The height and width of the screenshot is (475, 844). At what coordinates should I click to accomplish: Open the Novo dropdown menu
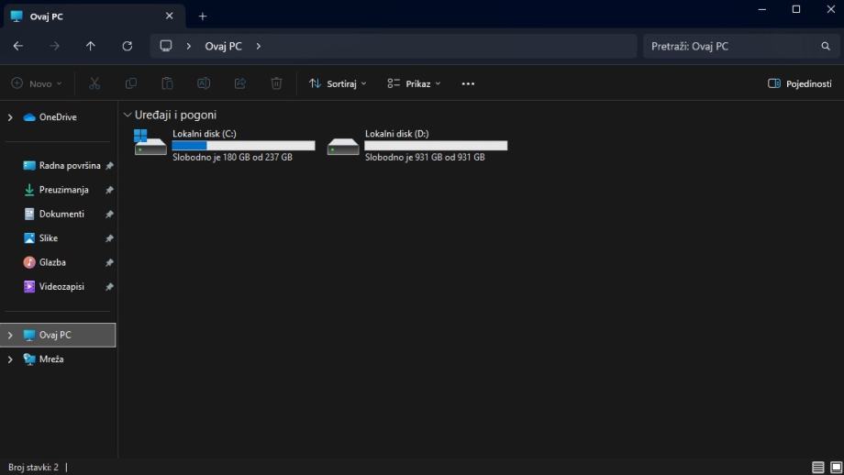pos(37,83)
